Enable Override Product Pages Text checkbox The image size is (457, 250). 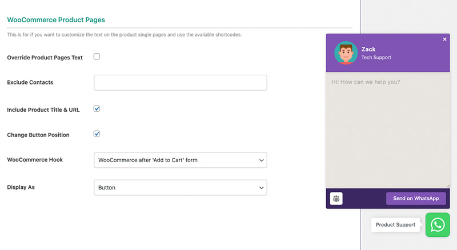tap(97, 57)
